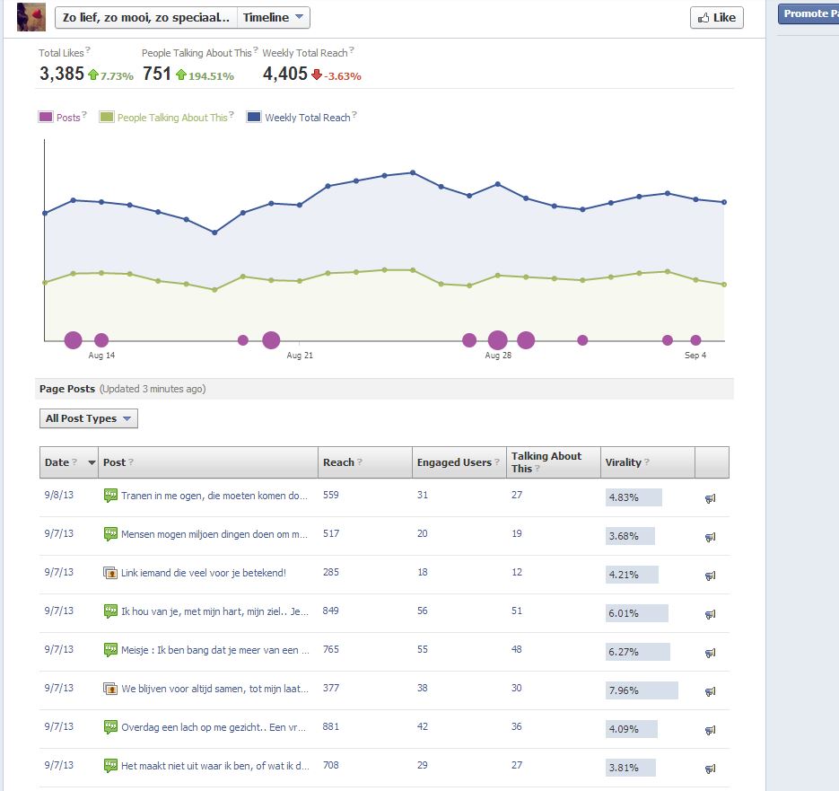Click status post icon beside Mensen mogen miljoen
This screenshot has width=839, height=791.
pos(110,534)
